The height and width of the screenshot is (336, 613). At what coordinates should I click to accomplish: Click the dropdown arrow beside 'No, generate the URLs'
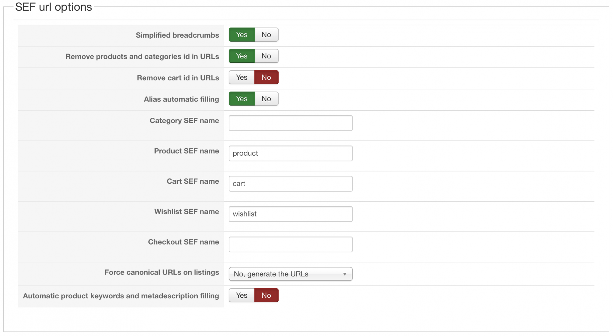tap(345, 274)
